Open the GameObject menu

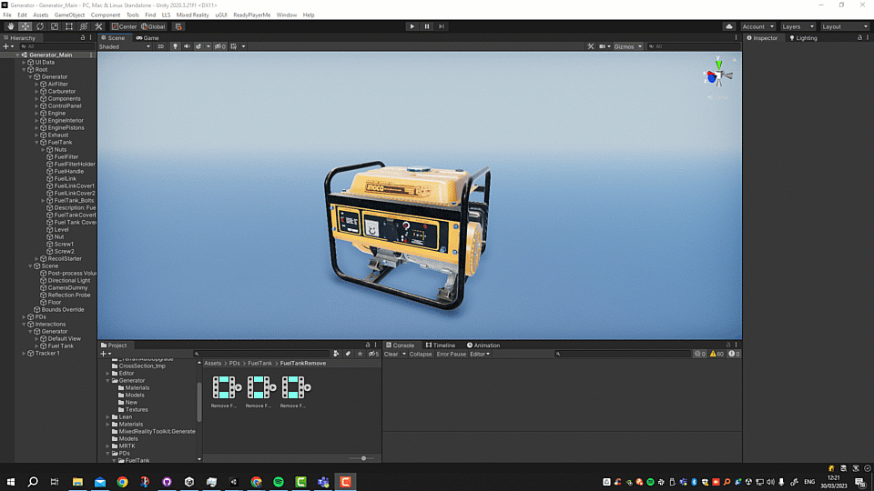click(x=69, y=15)
